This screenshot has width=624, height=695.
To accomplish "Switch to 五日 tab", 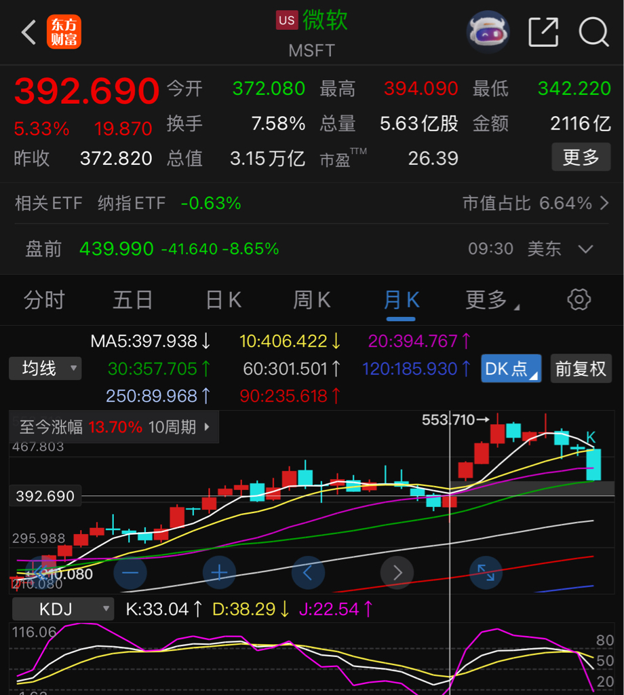I will [133, 301].
